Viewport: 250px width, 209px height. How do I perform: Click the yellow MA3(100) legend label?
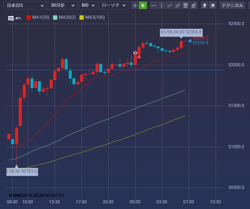point(95,17)
